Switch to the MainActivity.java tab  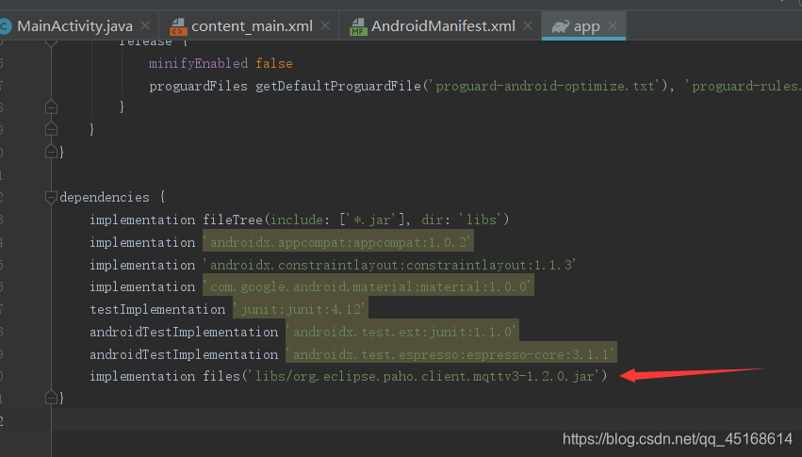74,26
